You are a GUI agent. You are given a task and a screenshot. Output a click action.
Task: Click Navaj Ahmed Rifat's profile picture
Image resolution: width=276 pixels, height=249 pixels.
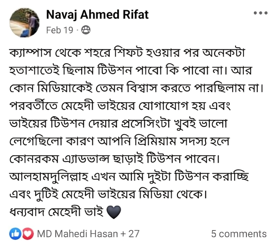24,22
